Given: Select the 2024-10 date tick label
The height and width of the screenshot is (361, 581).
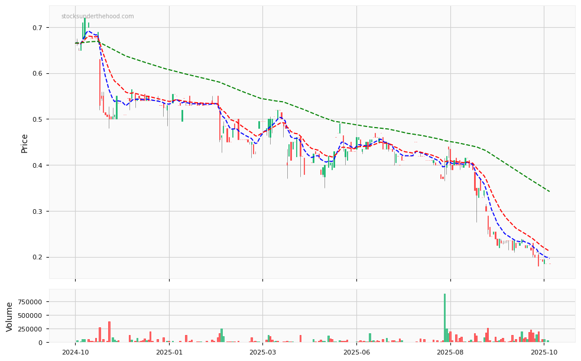Looking at the screenshot, I should [x=75, y=353].
